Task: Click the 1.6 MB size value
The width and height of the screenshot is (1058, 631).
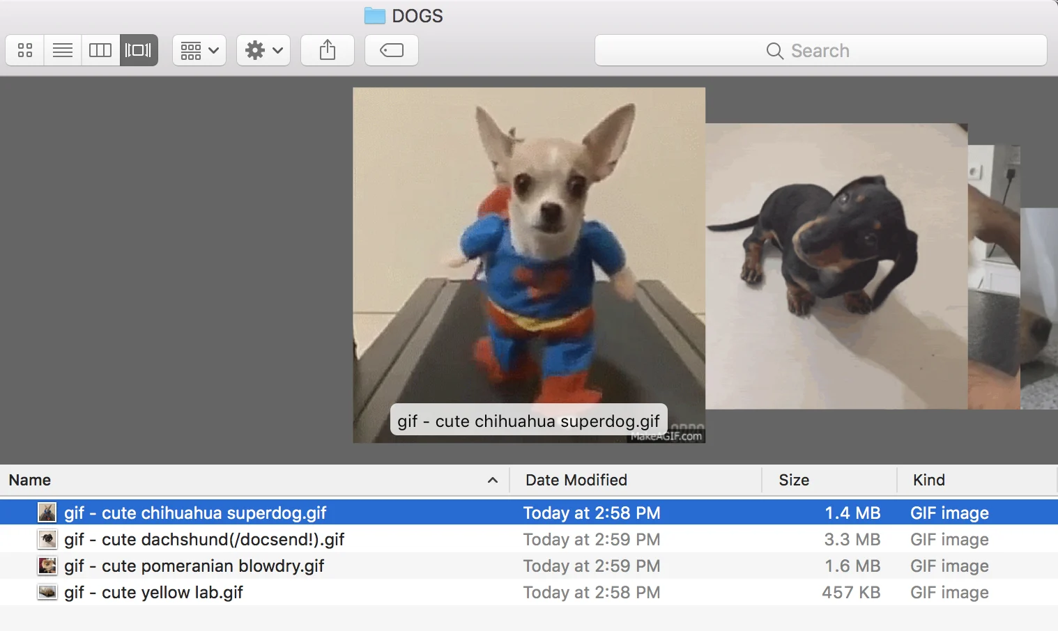Action: (x=852, y=566)
